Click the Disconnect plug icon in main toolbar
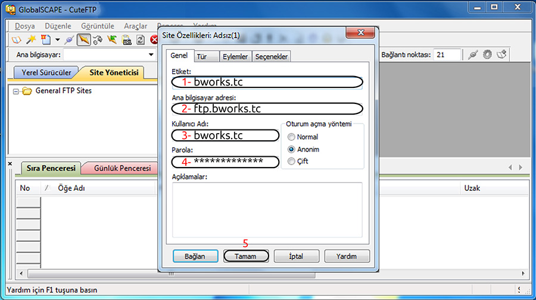The height and width of the screenshot is (300, 536). [x=68, y=40]
